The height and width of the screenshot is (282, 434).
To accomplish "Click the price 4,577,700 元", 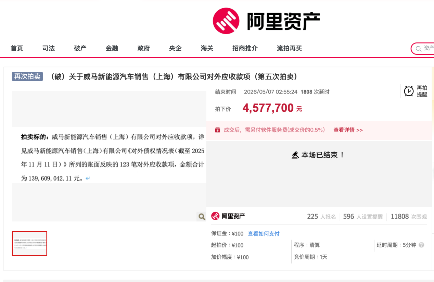I will point(272,108).
